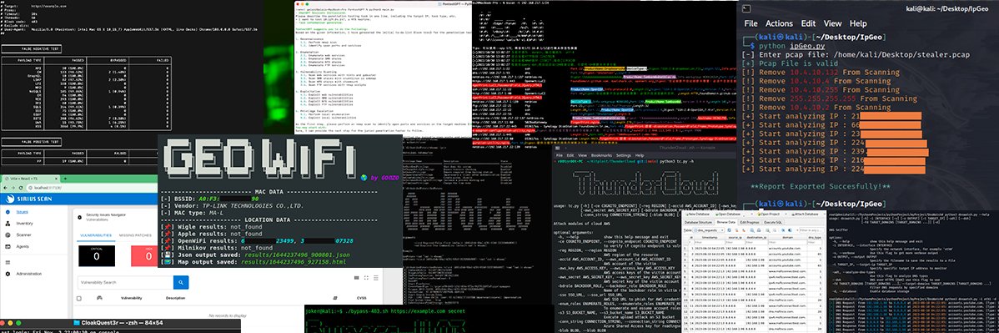Tick the select-all checkbox in vulnerability table

79,298
